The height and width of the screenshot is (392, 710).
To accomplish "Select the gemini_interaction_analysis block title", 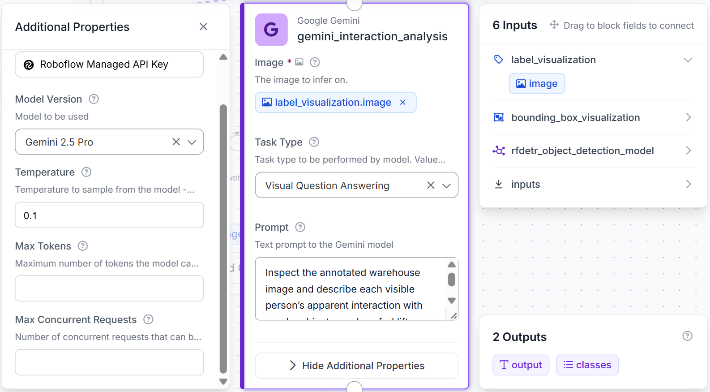I will [372, 36].
